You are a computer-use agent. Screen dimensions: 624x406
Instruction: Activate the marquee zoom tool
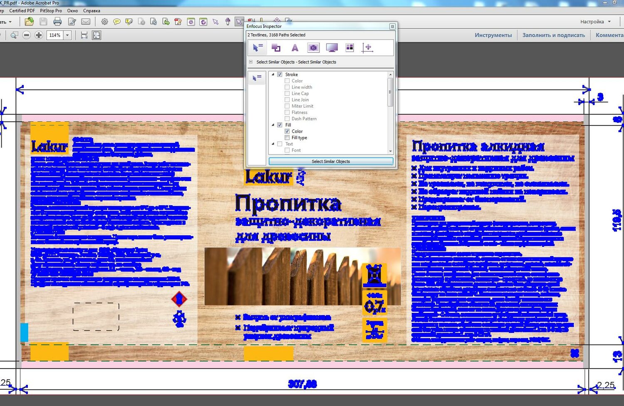14,35
